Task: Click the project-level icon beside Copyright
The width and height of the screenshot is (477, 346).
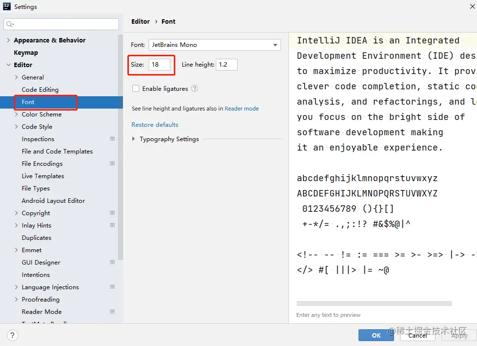Action: [112, 213]
